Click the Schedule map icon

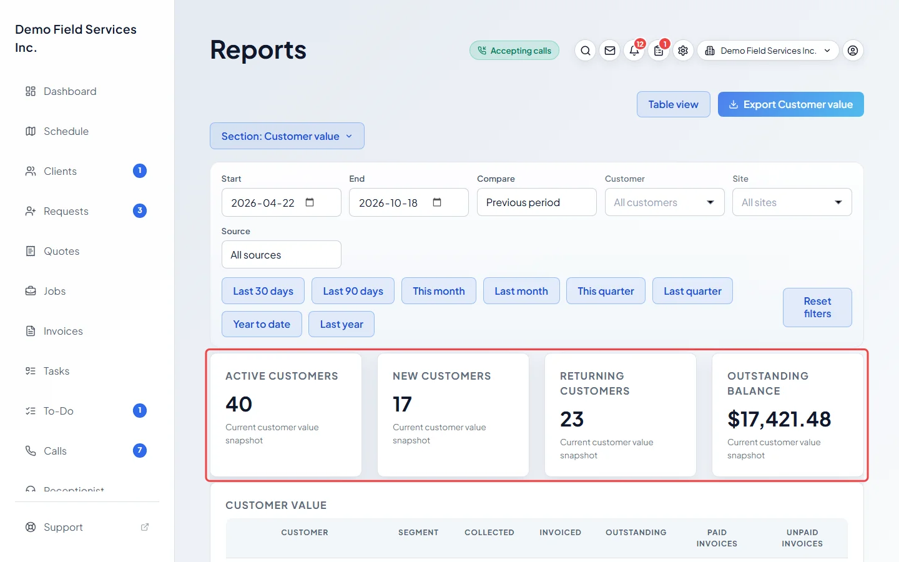pyautogui.click(x=31, y=131)
